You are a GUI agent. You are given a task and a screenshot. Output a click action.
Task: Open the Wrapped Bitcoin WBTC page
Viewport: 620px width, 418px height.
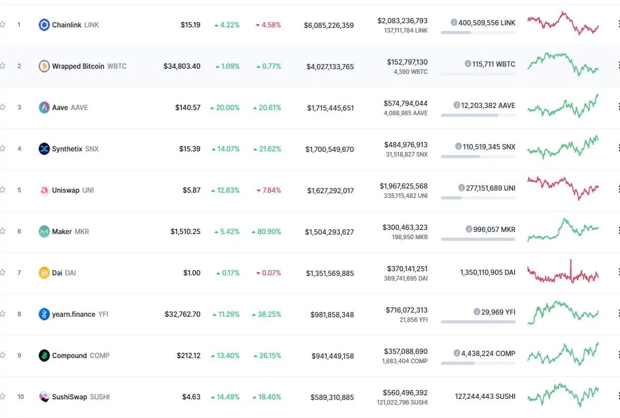[89, 66]
